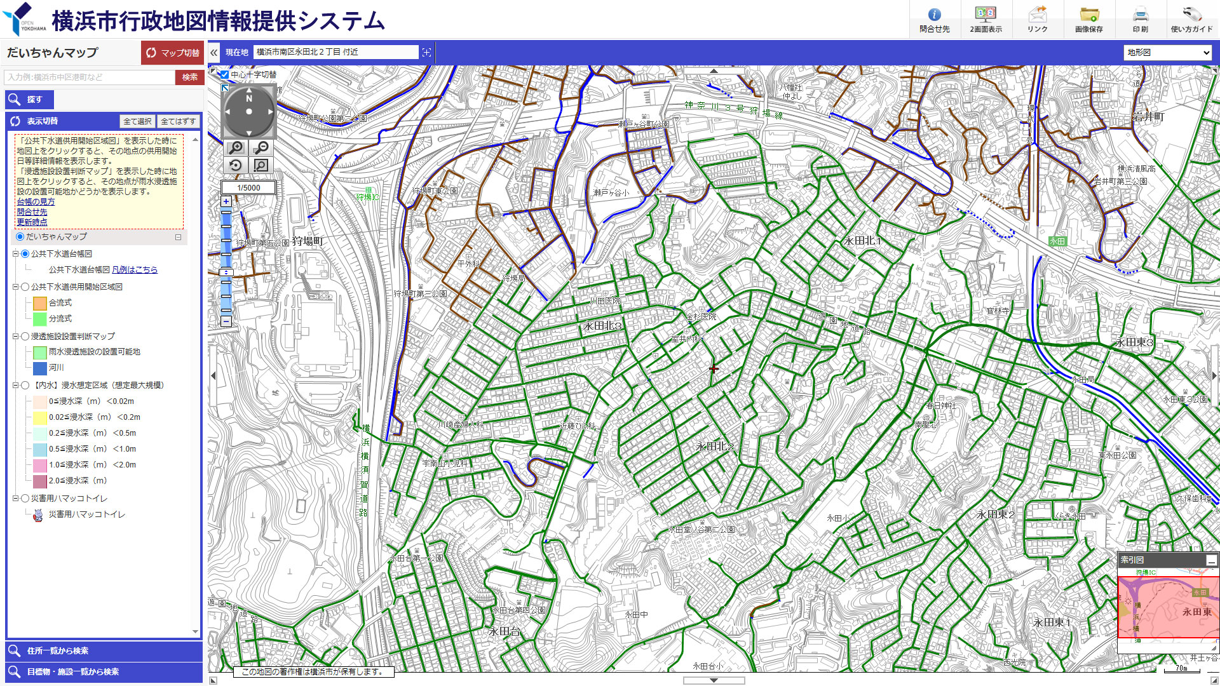1220x686 pixels.
Task: Collapse the 公共下水道台帳図 tree node
Action: point(16,254)
